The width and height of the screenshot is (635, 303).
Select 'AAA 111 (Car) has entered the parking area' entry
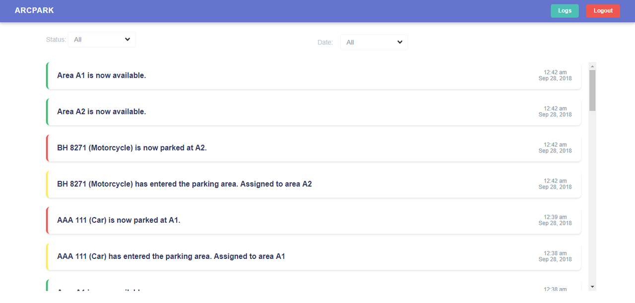pos(314,256)
